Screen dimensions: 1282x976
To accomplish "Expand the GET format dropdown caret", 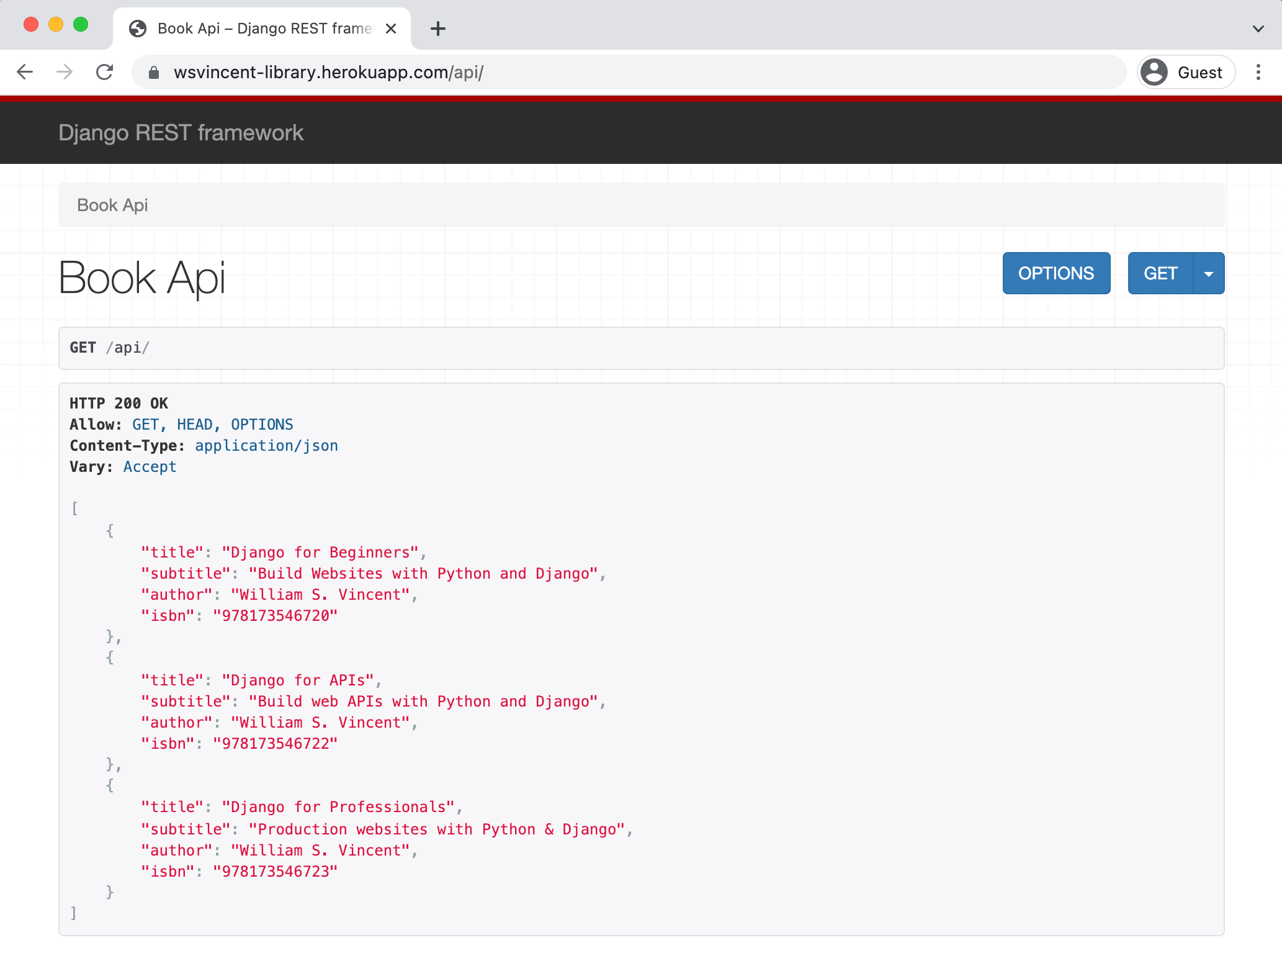I will pos(1209,273).
